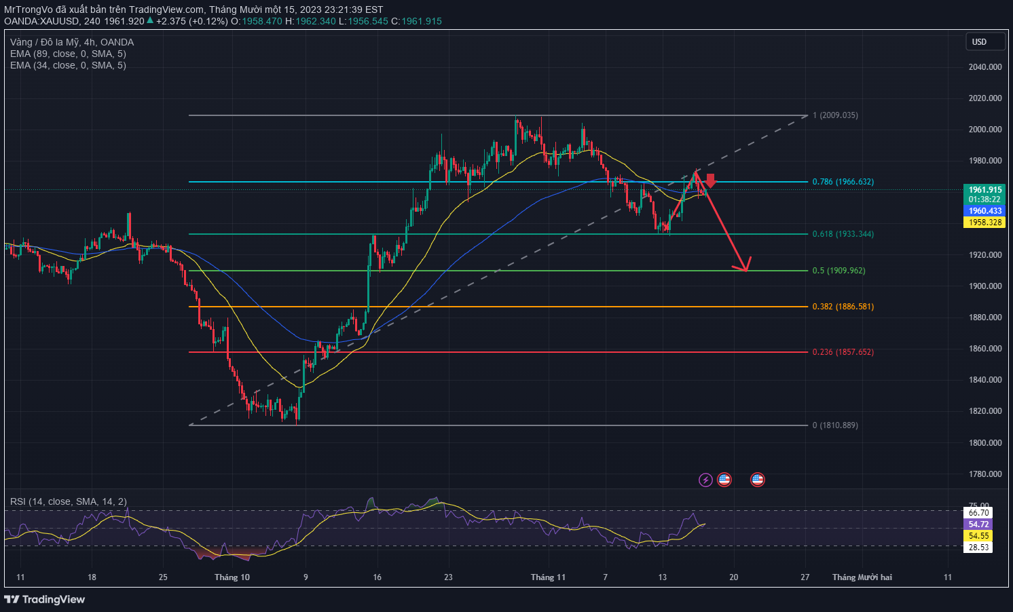Click the 0.5 (1909.962) Fibonacci label
Viewport: 1013px width, 612px height.
point(839,271)
